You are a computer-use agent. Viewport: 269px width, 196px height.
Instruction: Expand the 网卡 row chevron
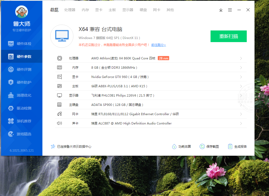241,114
